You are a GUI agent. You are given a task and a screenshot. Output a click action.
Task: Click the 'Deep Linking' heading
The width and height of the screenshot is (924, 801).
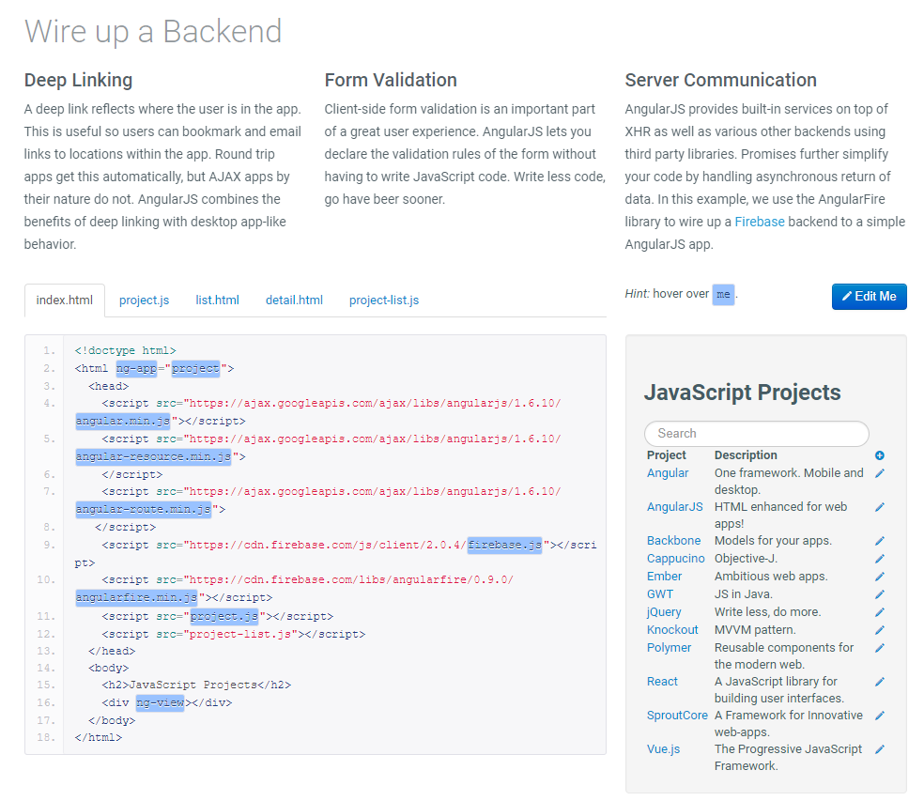pos(78,80)
